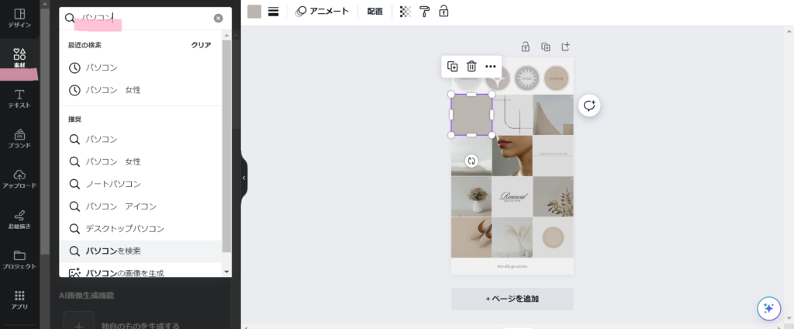This screenshot has height=329, width=794.
Task: Click trash delete icon in floating toolbar
Action: (x=471, y=67)
